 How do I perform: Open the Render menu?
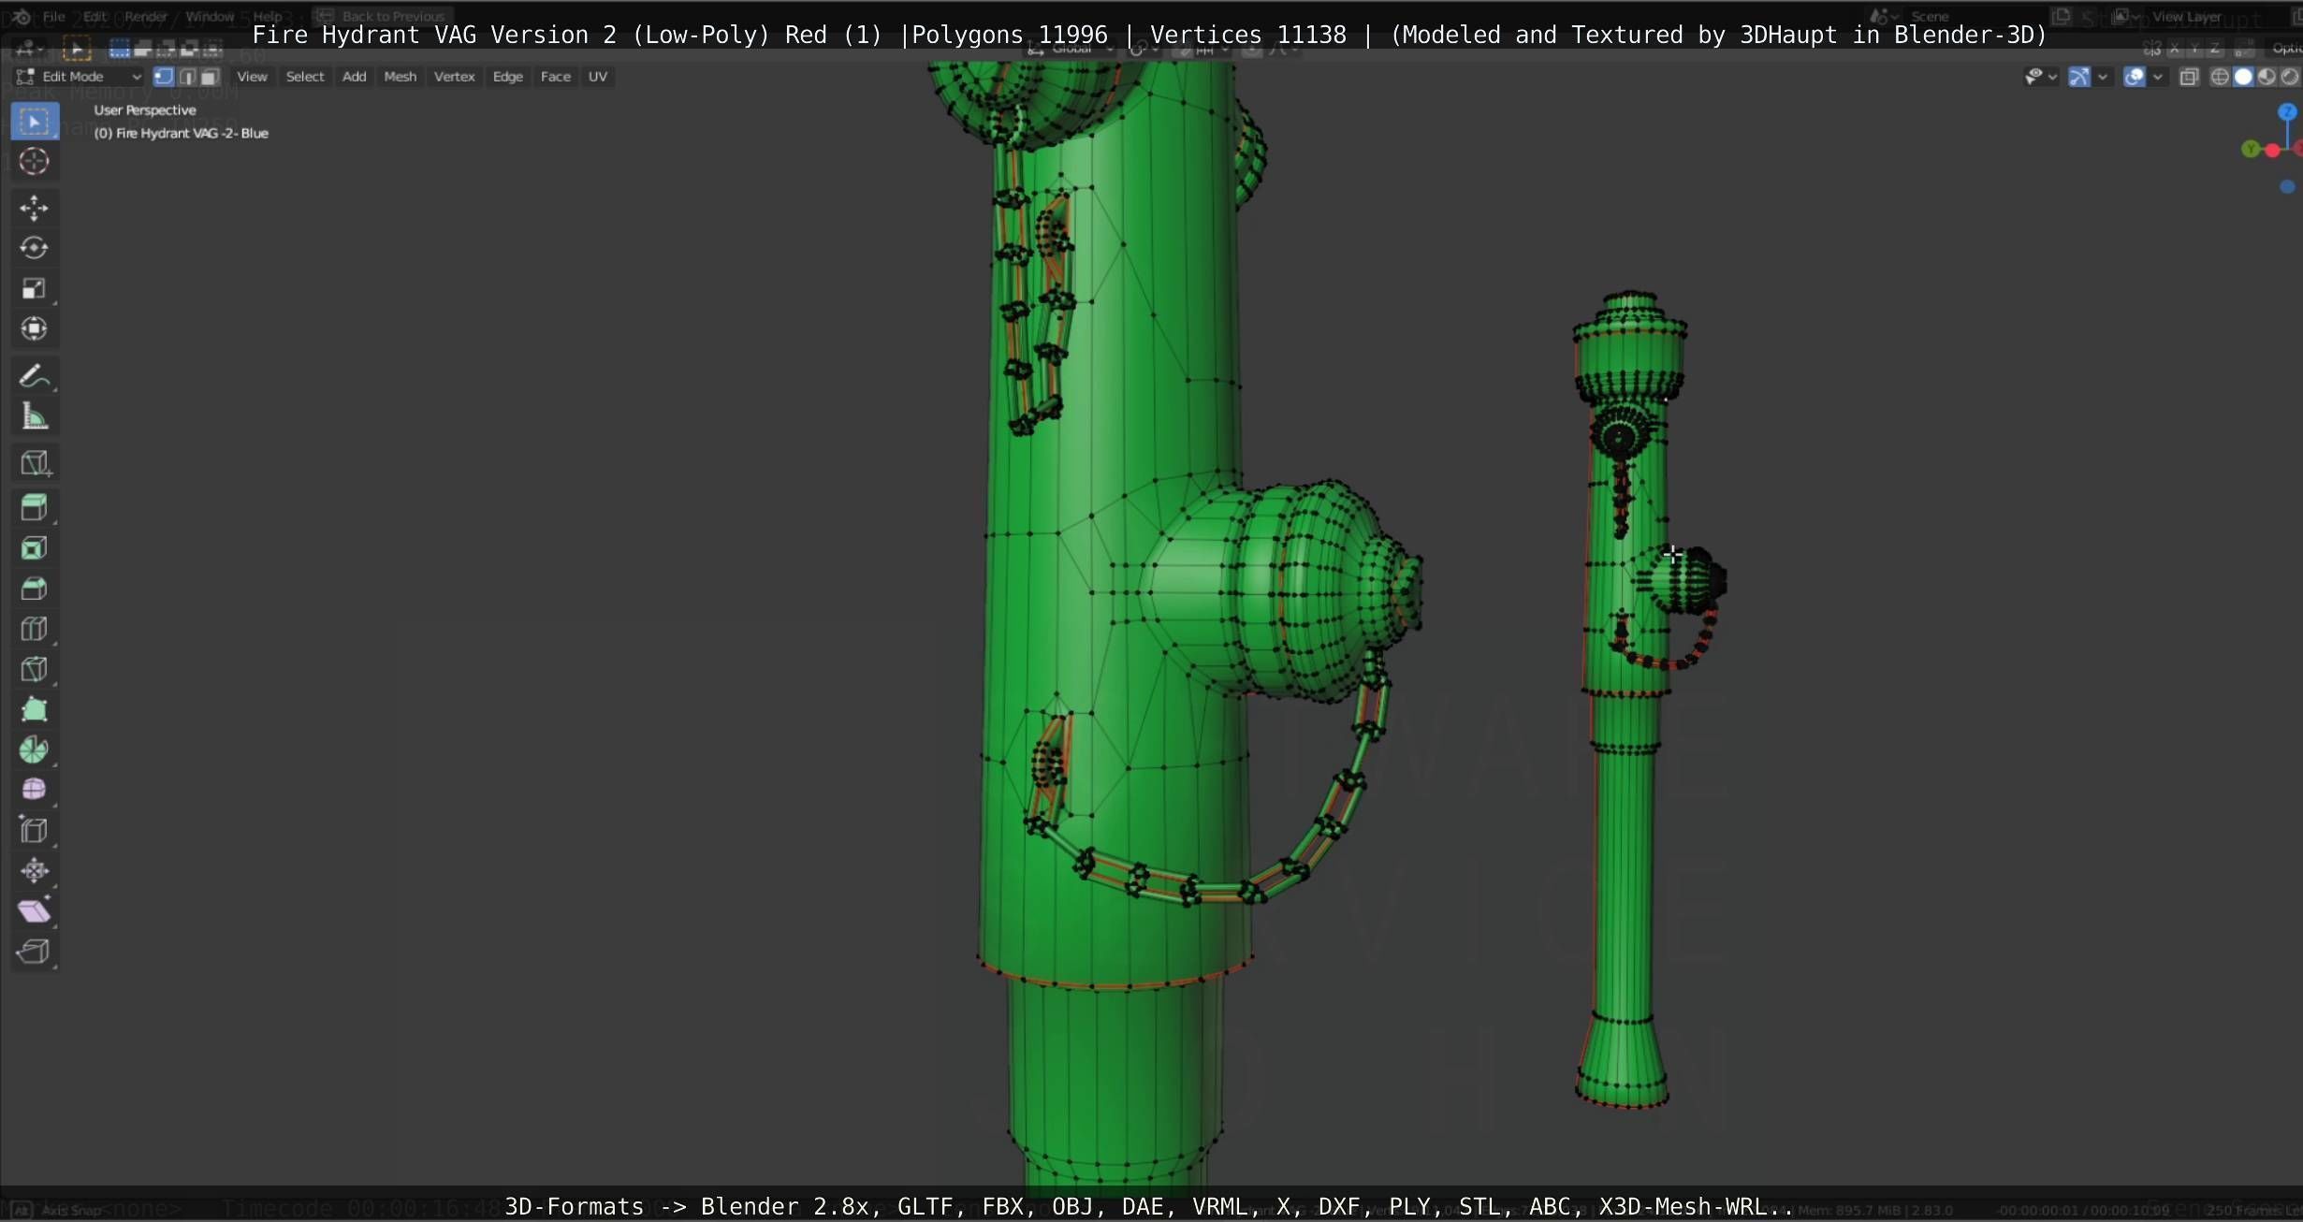(x=145, y=16)
